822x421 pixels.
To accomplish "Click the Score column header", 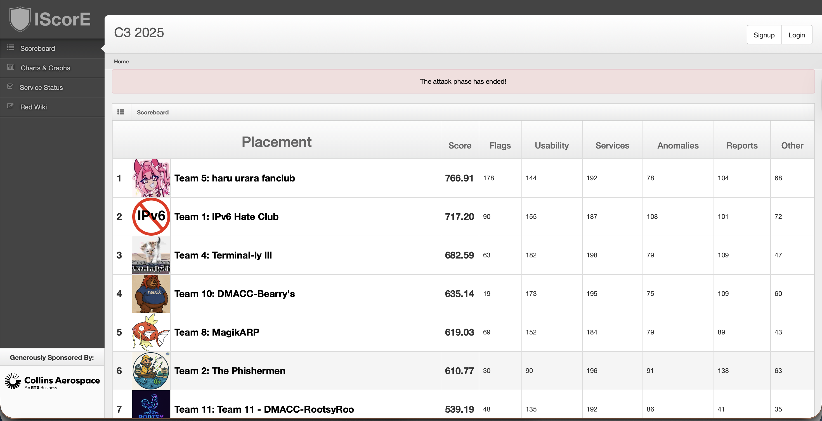I will point(459,146).
